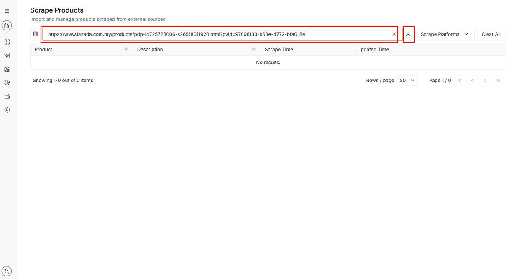Open the wallet icon in sidebar
The height and width of the screenshot is (279, 519).
(7, 96)
